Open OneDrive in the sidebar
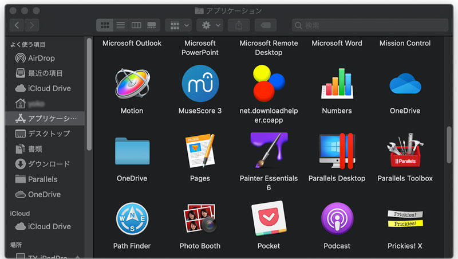This screenshot has width=458, height=259. pyautogui.click(x=45, y=194)
